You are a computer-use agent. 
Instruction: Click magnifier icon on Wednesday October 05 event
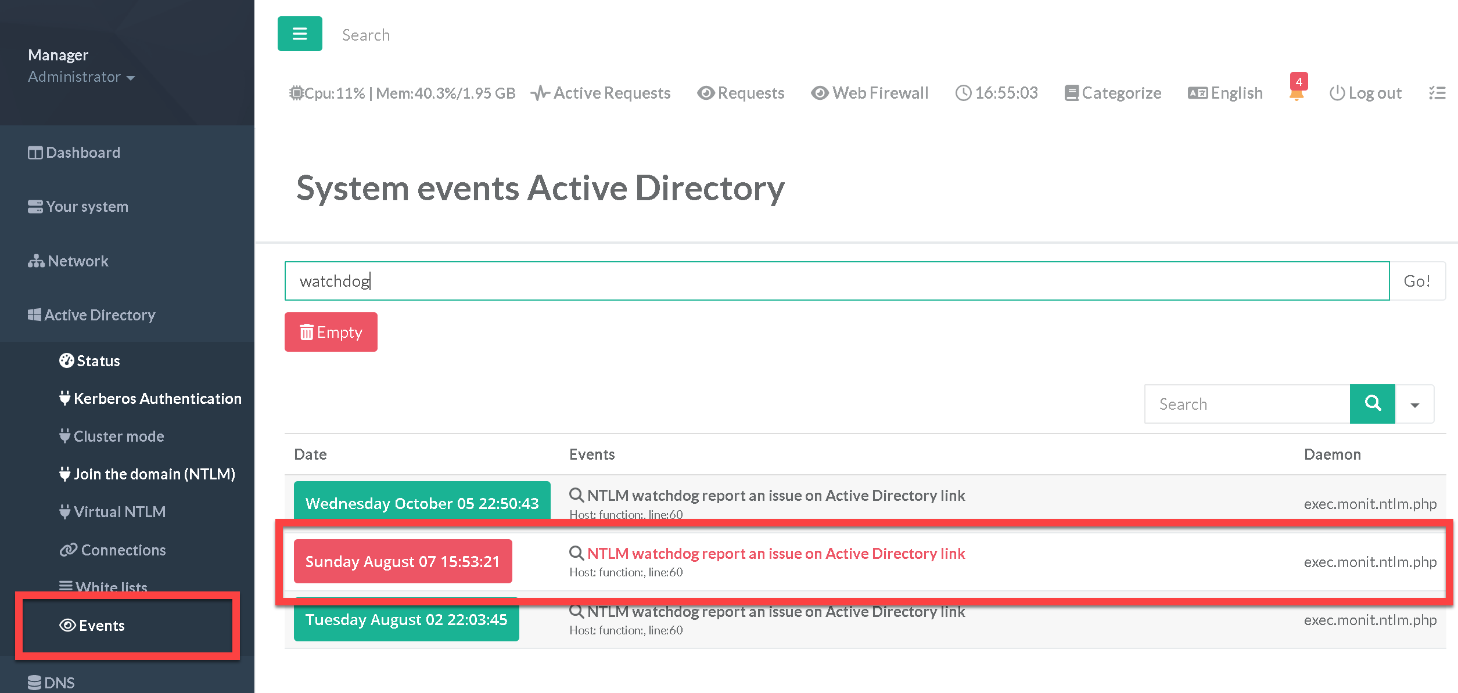tap(576, 495)
